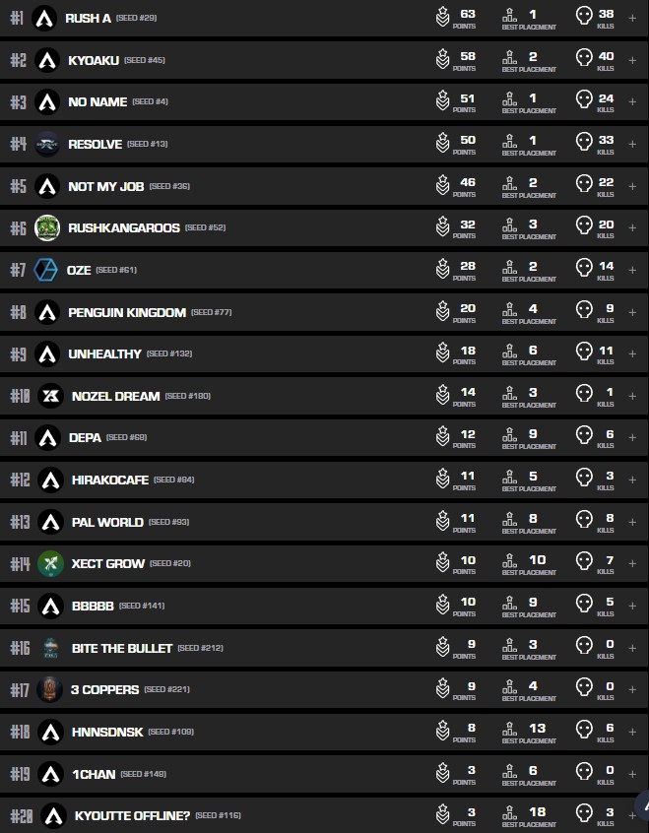The image size is (649, 833).
Task: Click the best placement icon for Depa
Action: pyautogui.click(x=509, y=438)
